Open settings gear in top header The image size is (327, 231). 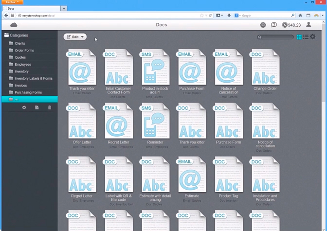[263, 25]
